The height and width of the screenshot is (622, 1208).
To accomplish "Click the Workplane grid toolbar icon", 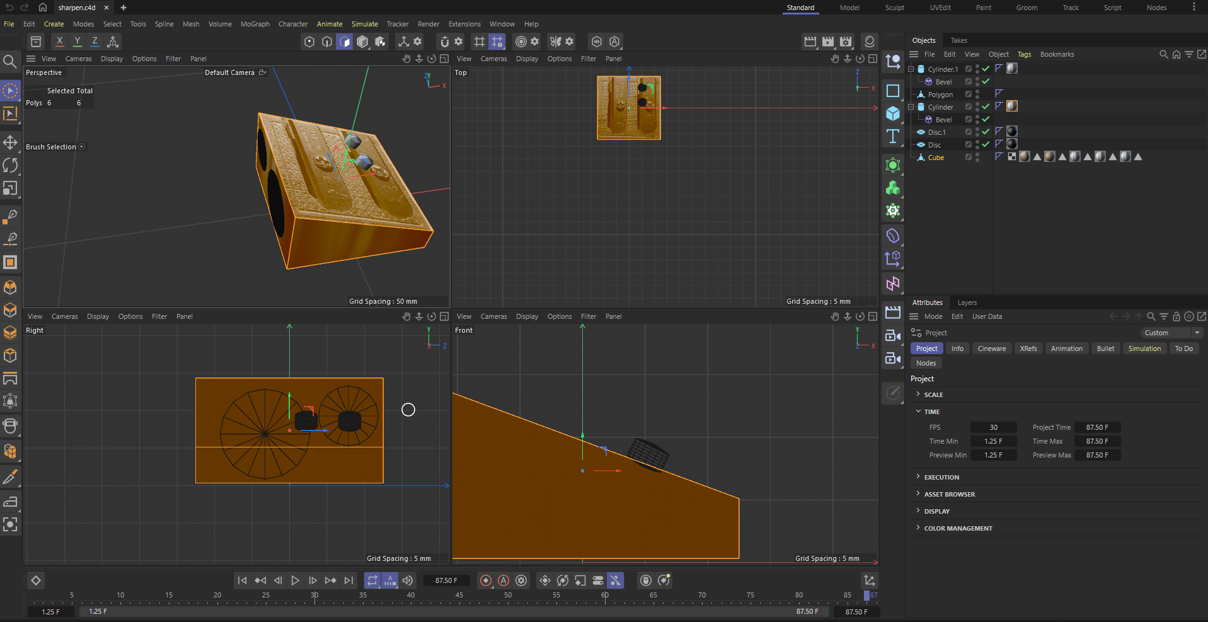I will click(x=480, y=42).
